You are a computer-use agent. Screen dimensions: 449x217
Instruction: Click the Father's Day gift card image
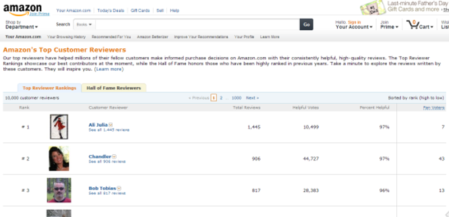tap(373, 8)
